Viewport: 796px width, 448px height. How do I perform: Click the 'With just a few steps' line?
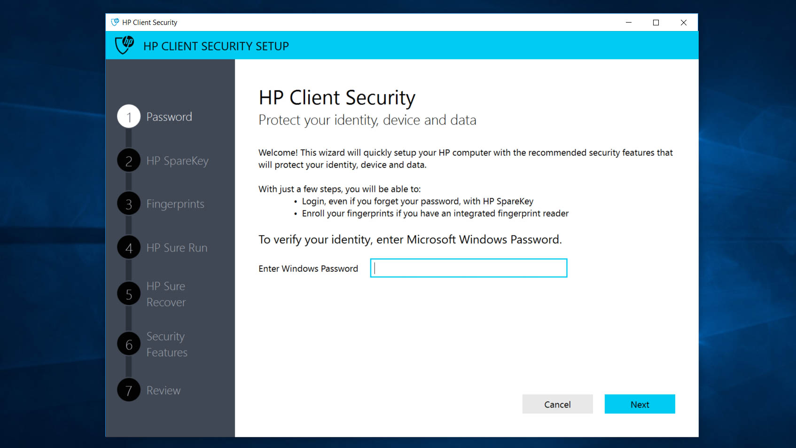click(x=339, y=189)
